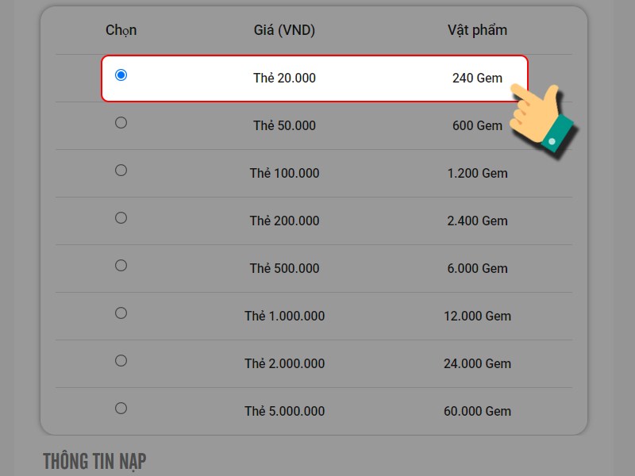Click the Thẻ 20.000 price text

click(284, 78)
